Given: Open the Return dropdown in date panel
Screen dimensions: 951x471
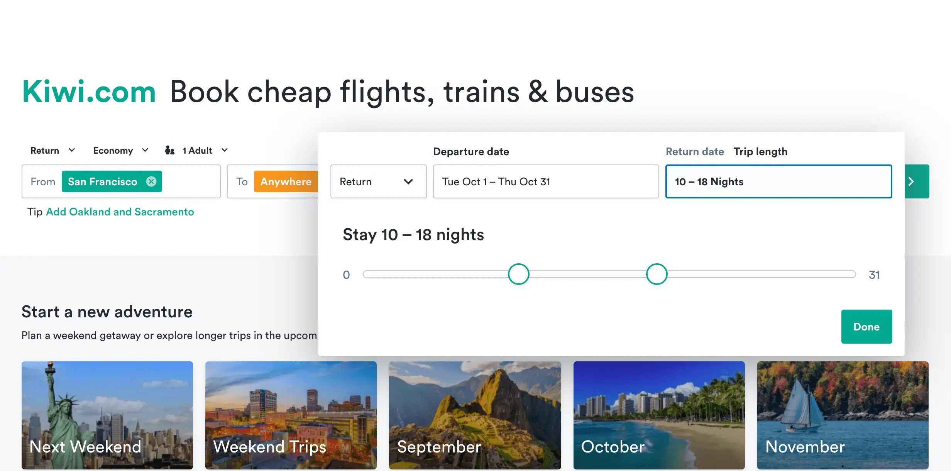Looking at the screenshot, I should click(378, 181).
